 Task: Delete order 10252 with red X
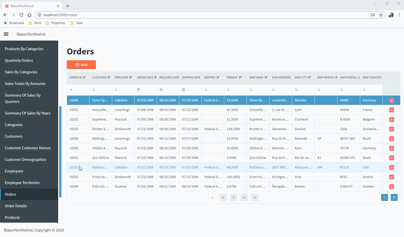tap(391, 120)
